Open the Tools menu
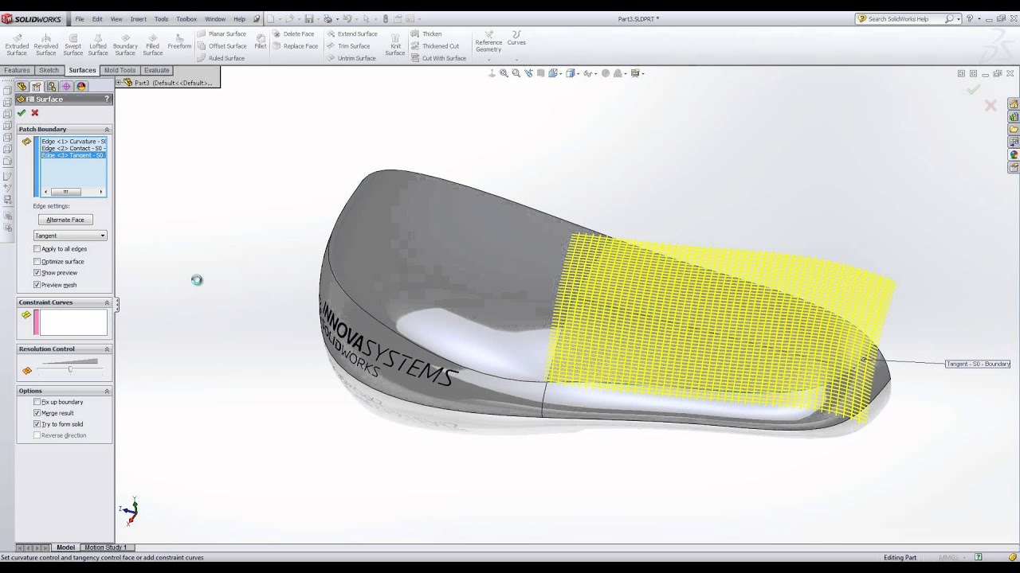 pos(161,19)
